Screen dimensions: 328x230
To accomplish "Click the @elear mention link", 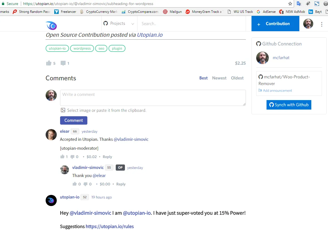I will 99,175.
